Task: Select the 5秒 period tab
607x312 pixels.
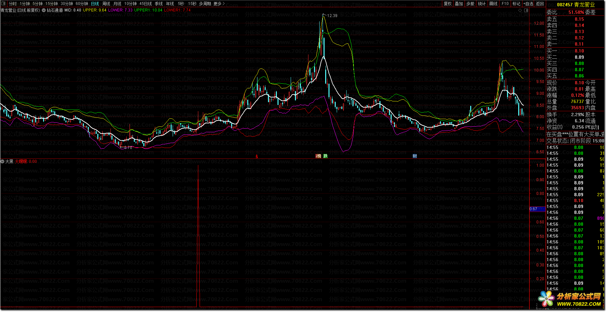Action: [x=181, y=4]
